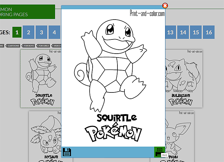Click the green Pokemon Coloring Pages header
Viewport: 224px width, 162px height.
pos(28,12)
